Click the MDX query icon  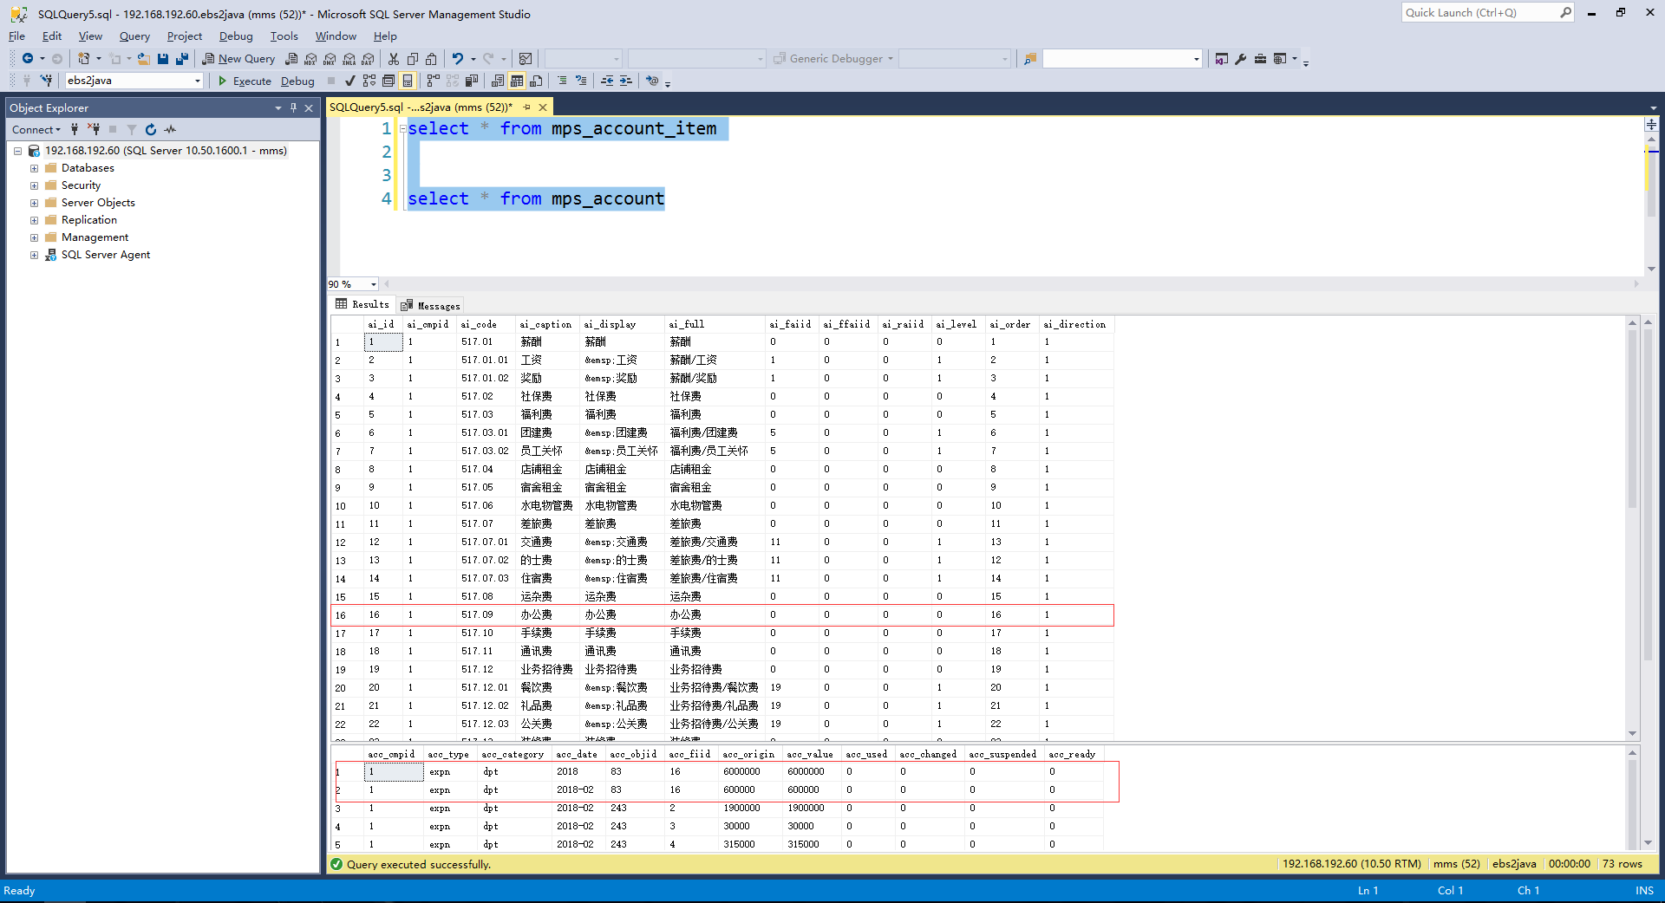pyautogui.click(x=310, y=59)
